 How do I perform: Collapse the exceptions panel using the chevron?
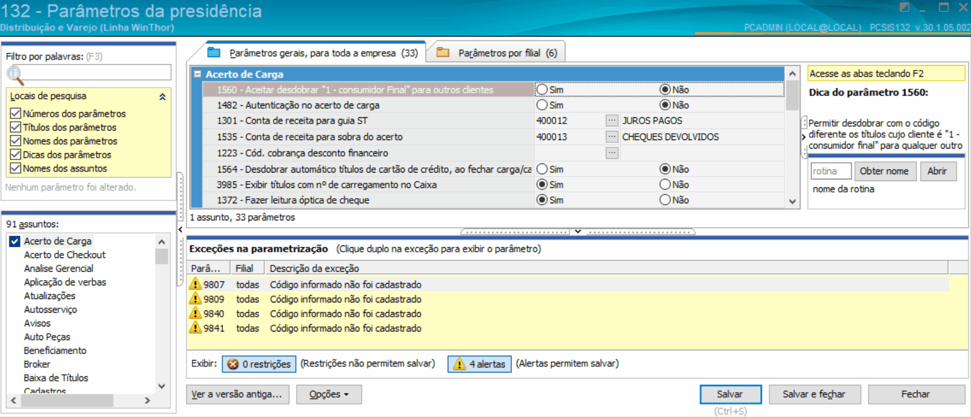tap(578, 231)
